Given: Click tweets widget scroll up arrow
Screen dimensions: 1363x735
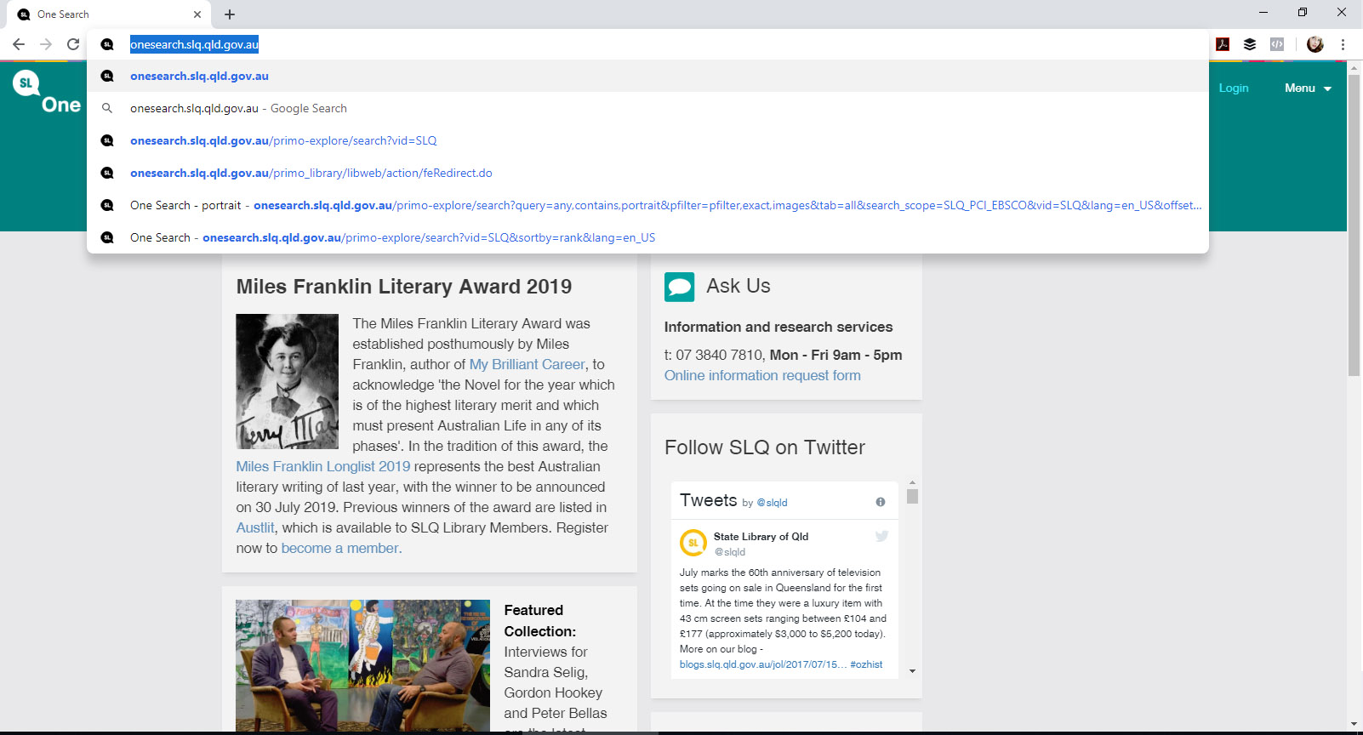Looking at the screenshot, I should click(x=912, y=482).
